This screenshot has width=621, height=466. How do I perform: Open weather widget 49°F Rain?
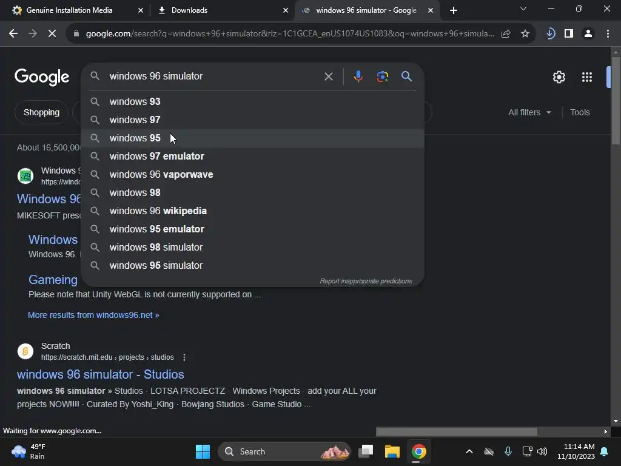(x=29, y=451)
